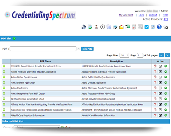This screenshot has width=171, height=136.
Task: Open Active Providers count 427 link
Action: (x=166, y=19)
